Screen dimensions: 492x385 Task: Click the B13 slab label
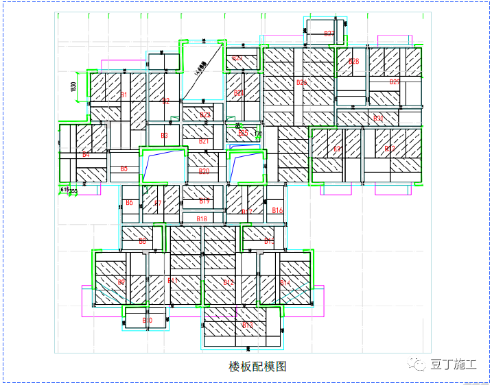click(x=247, y=325)
